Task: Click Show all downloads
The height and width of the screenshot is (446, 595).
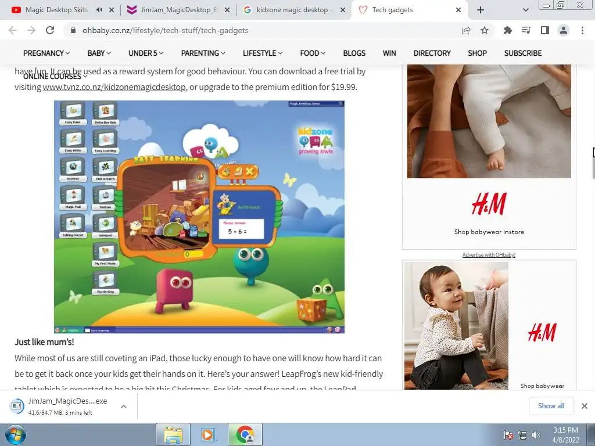Action: [x=551, y=406]
